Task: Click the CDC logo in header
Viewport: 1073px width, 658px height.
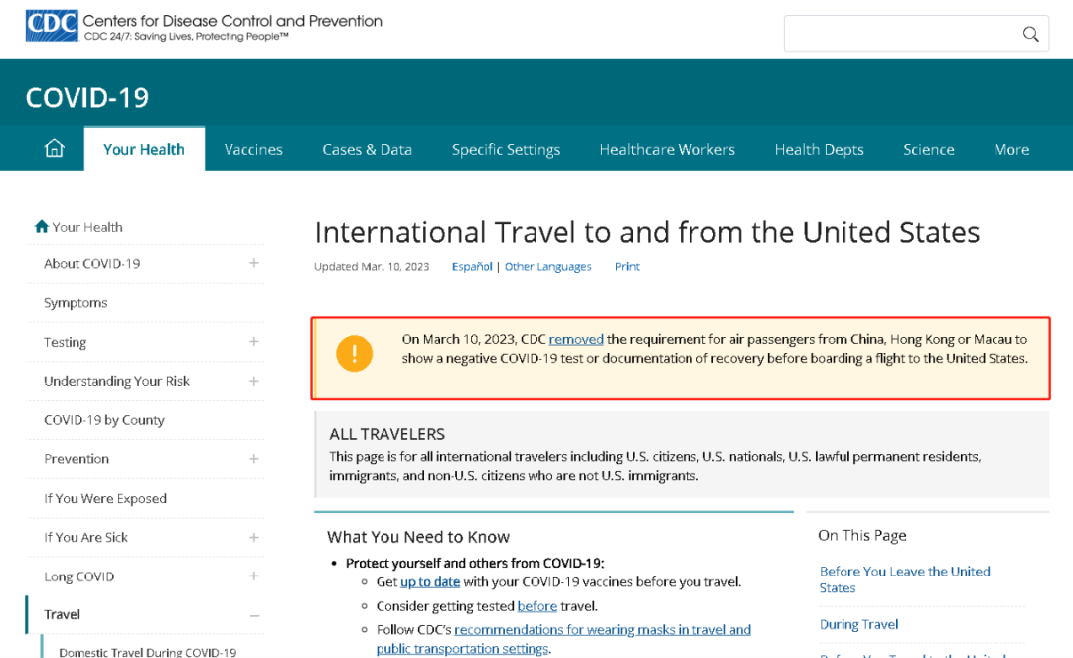Action: pos(51,27)
